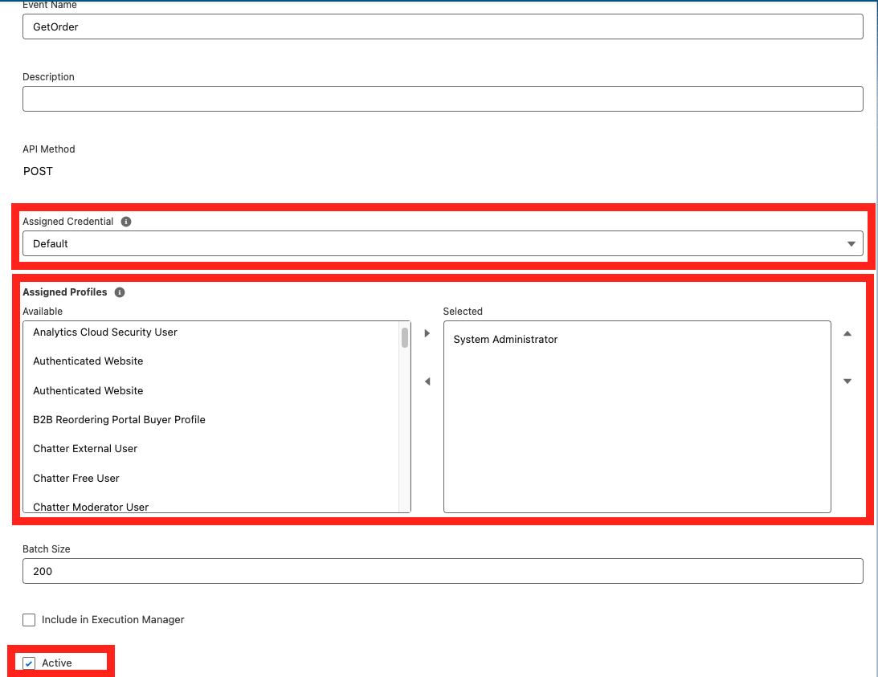
Task: Select B2B Reordering Portal Buyer Profile
Action: 211,420
